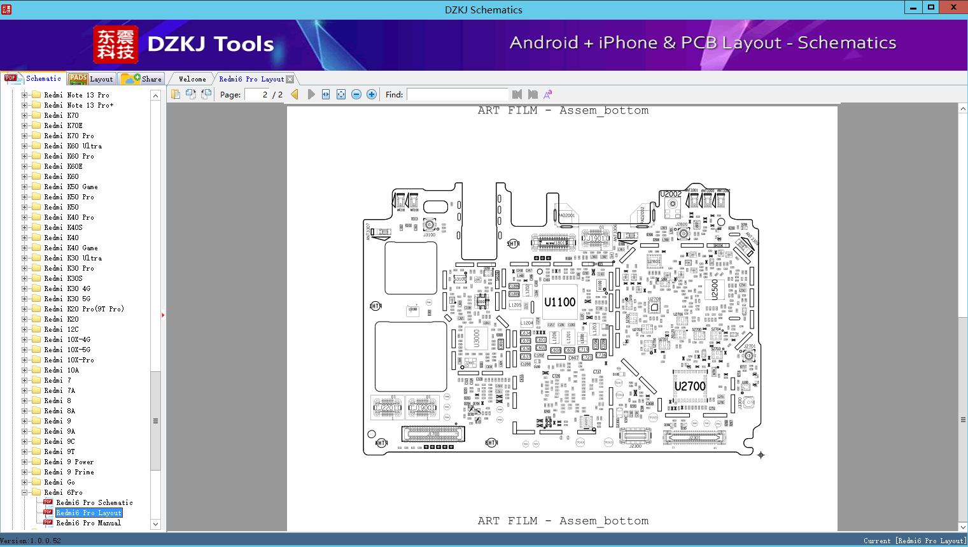Open the Welcome document tab

click(192, 79)
